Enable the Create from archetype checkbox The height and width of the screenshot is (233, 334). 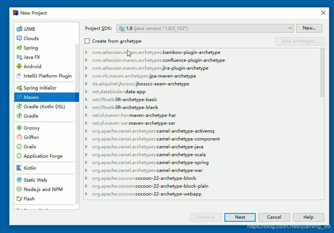[x=87, y=41]
